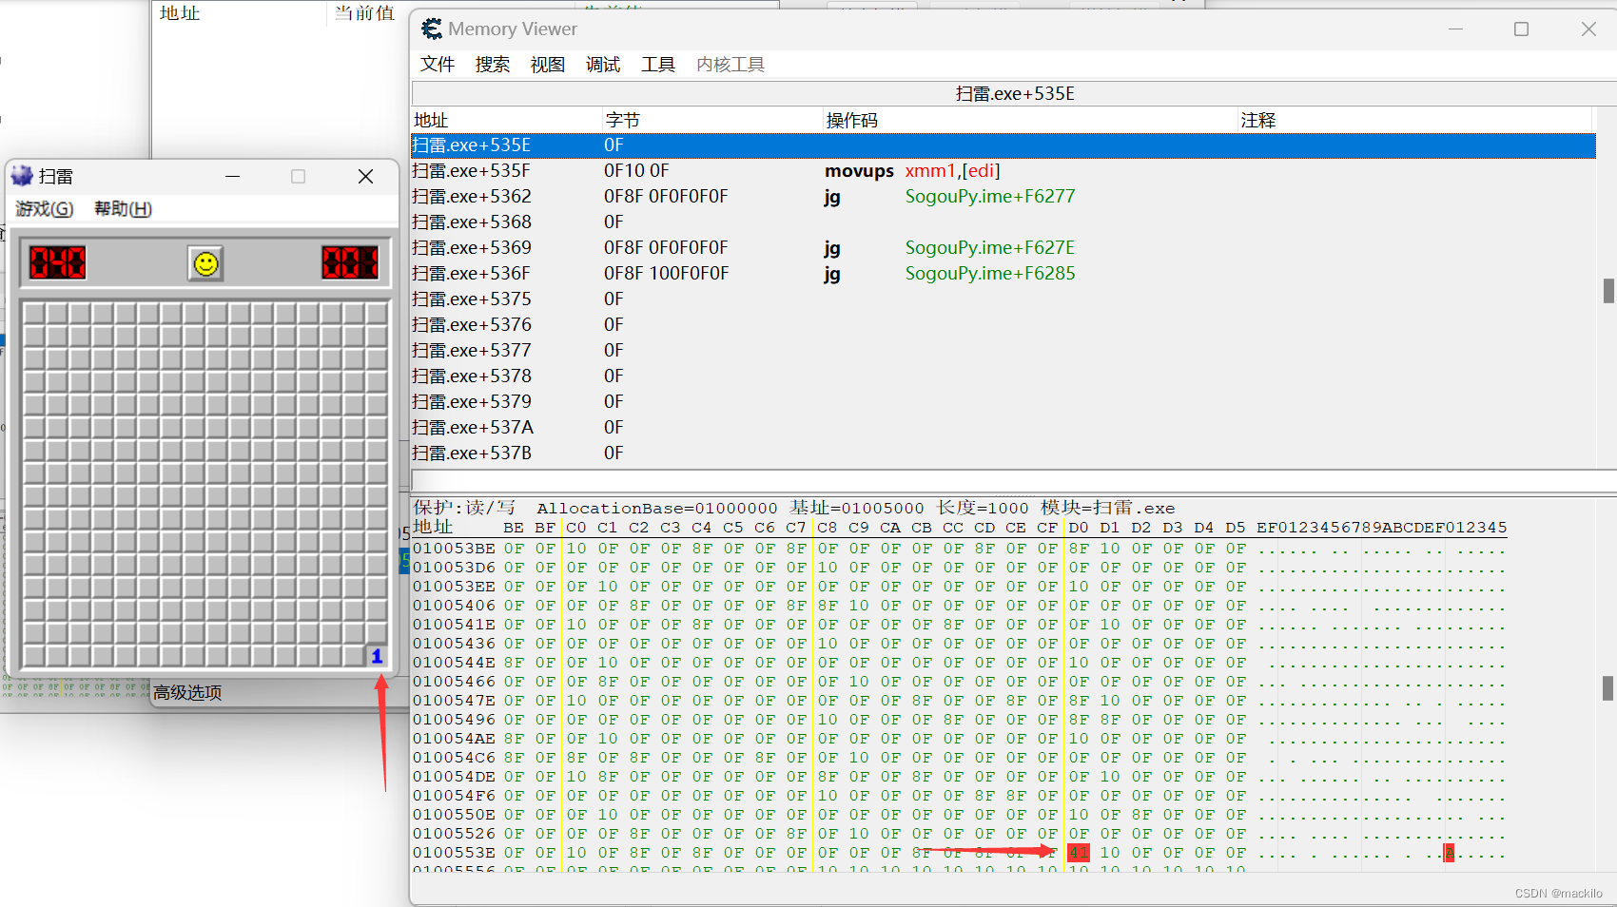Click the 字节 column header
The image size is (1617, 907).
pos(713,121)
